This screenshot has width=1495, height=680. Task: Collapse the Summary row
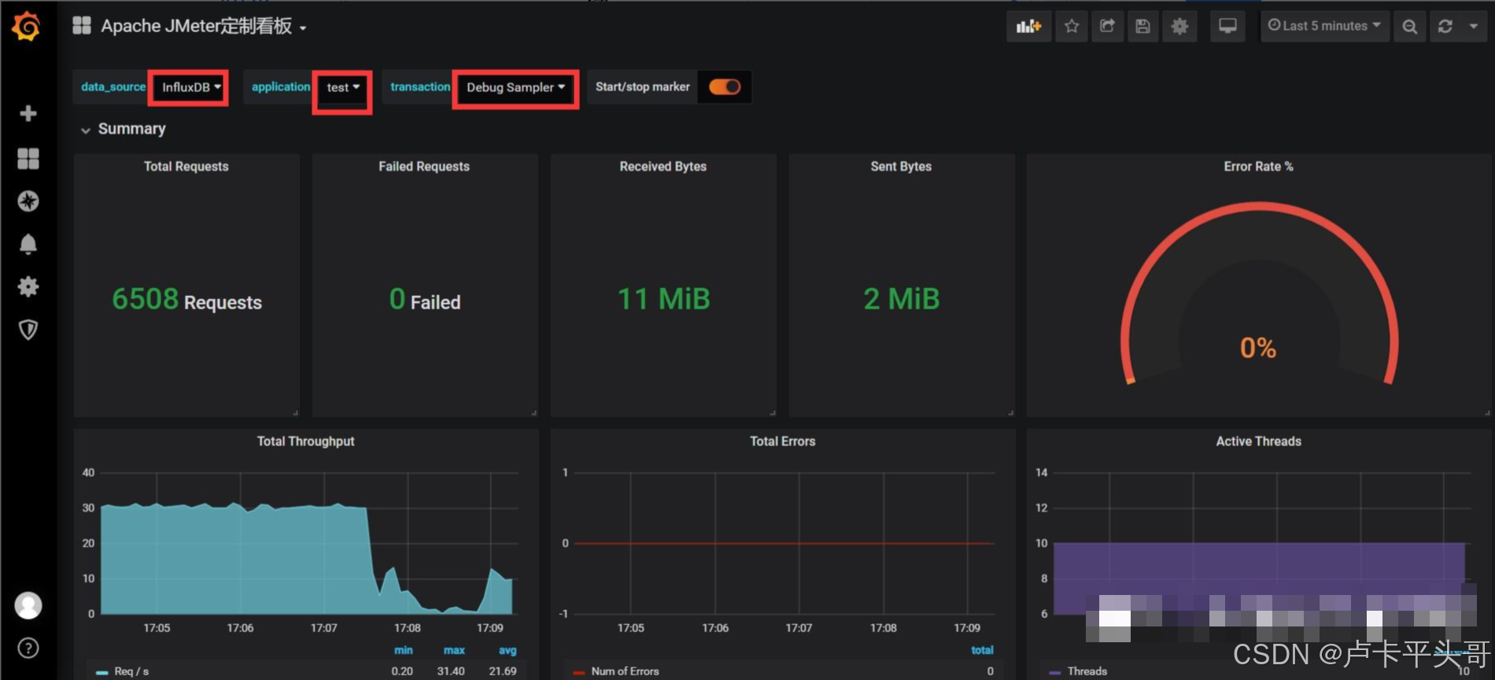85,130
